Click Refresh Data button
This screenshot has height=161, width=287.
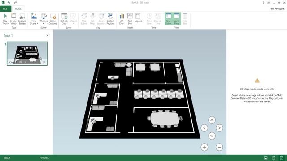pos(64,19)
